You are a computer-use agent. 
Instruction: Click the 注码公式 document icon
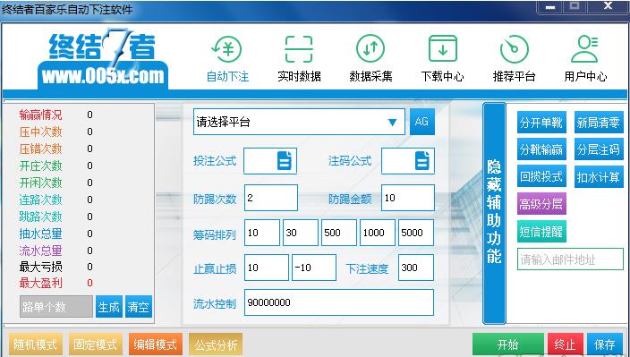(422, 161)
